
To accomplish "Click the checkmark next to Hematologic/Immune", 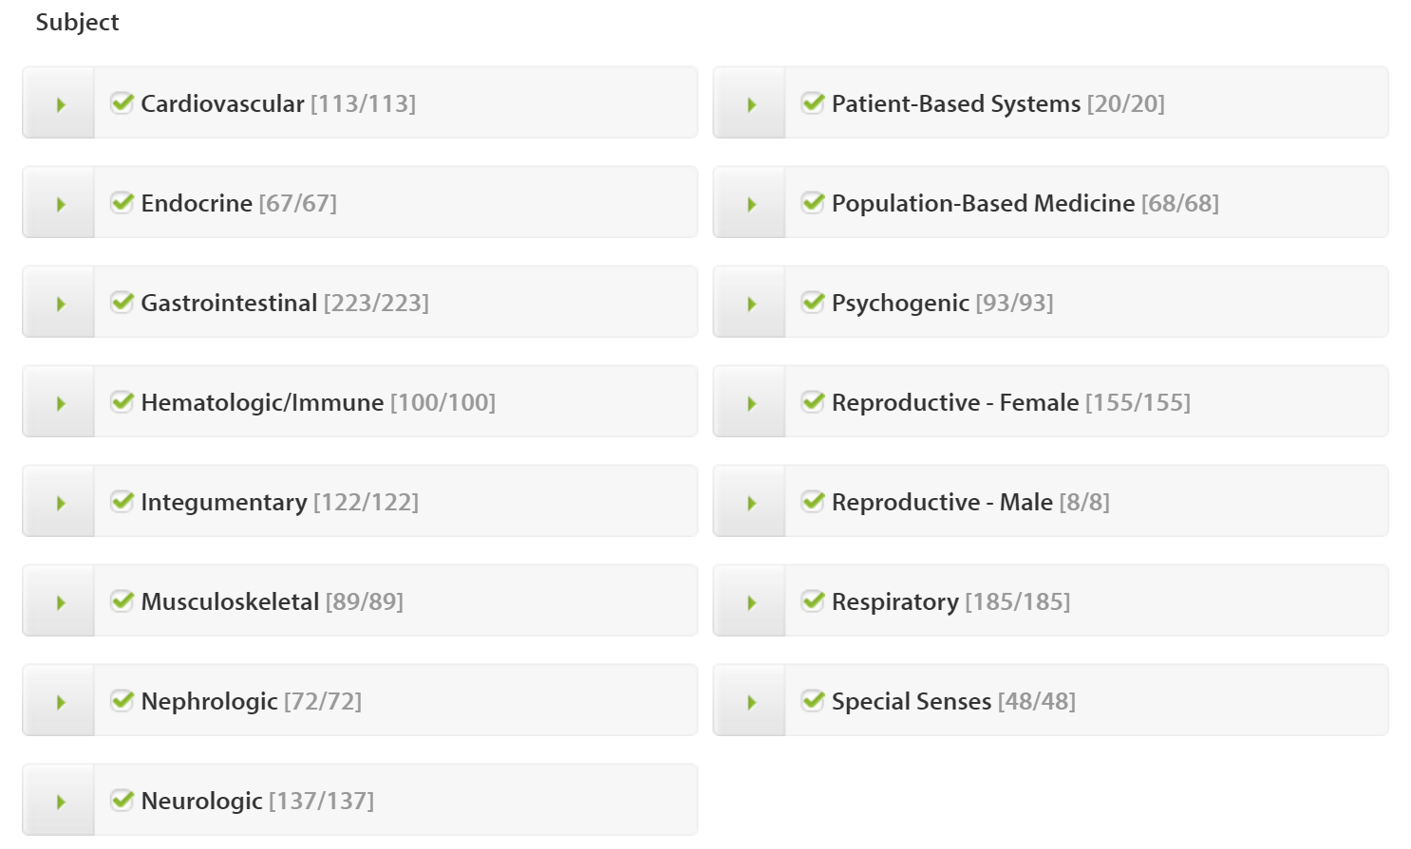I will click(122, 401).
